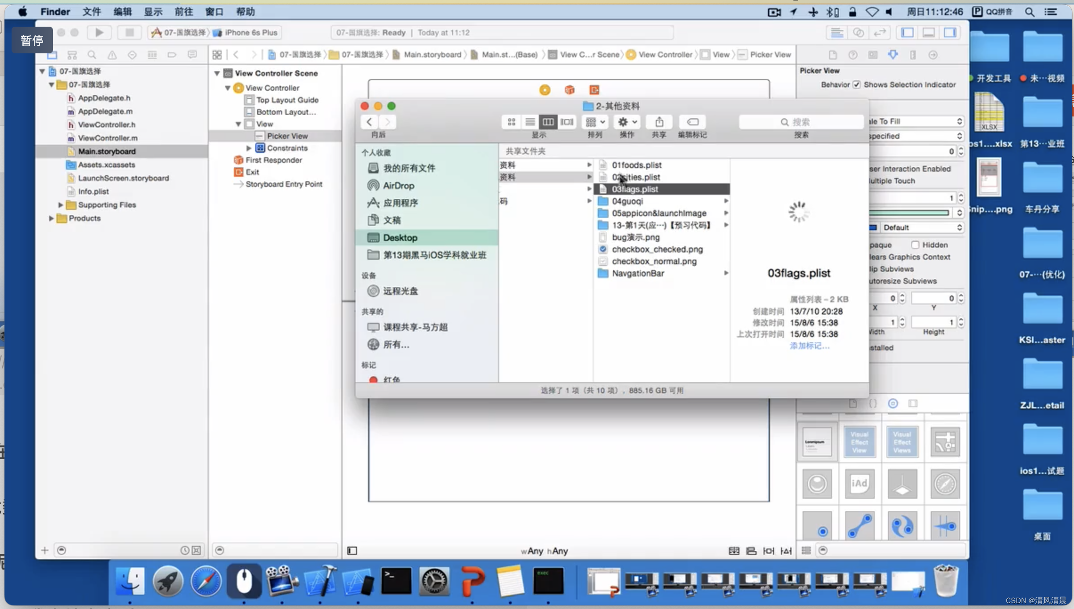The image size is (1074, 609).
Task: Click the list view icon in Finder toolbar
Action: (x=529, y=122)
